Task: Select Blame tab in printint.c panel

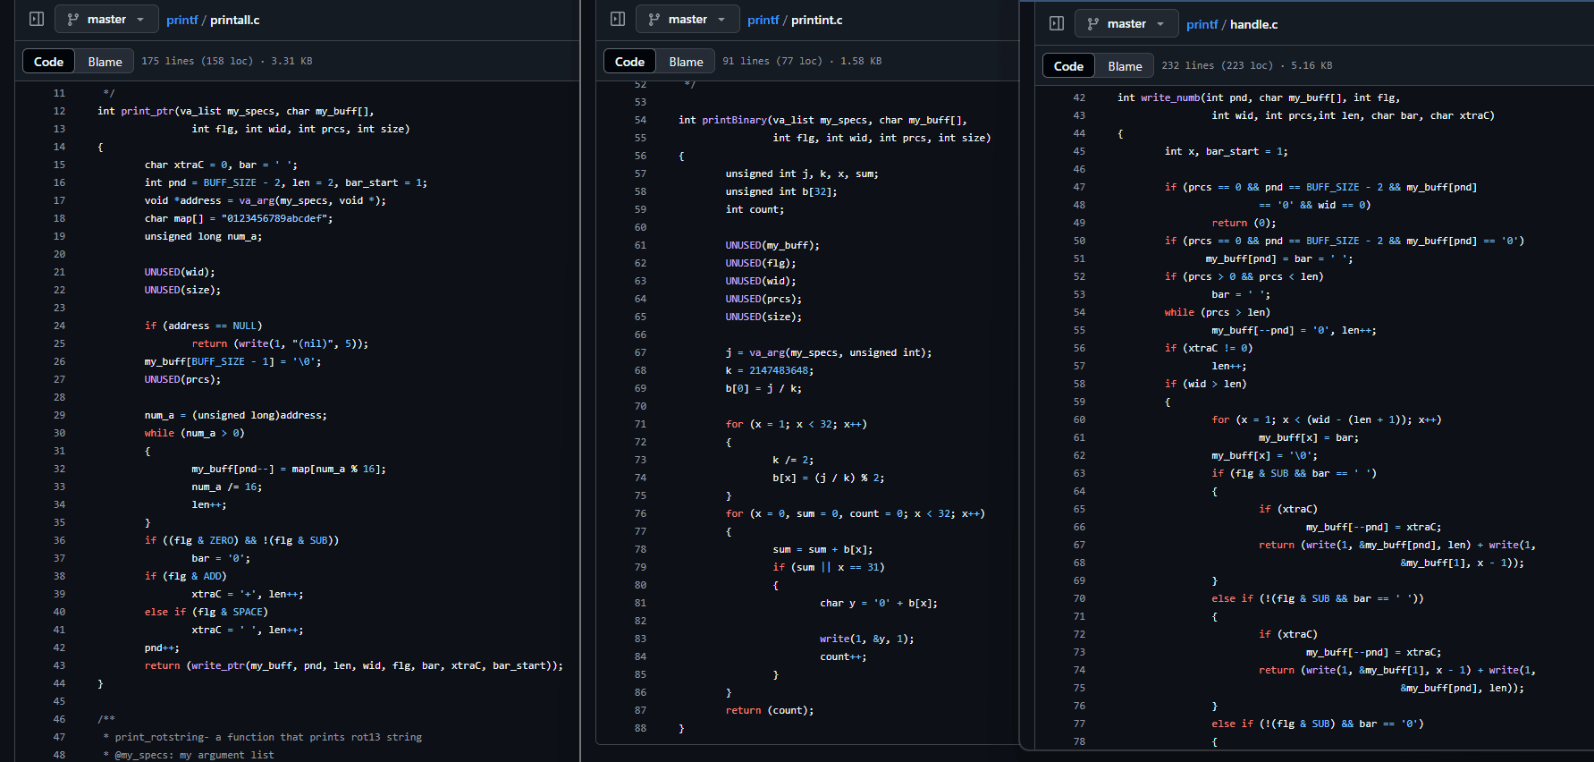Action: click(686, 62)
